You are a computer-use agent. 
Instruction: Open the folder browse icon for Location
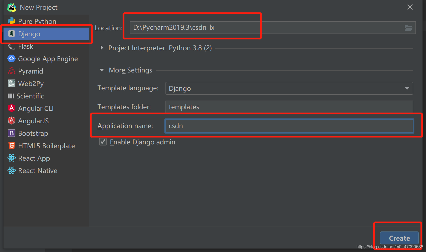(408, 28)
